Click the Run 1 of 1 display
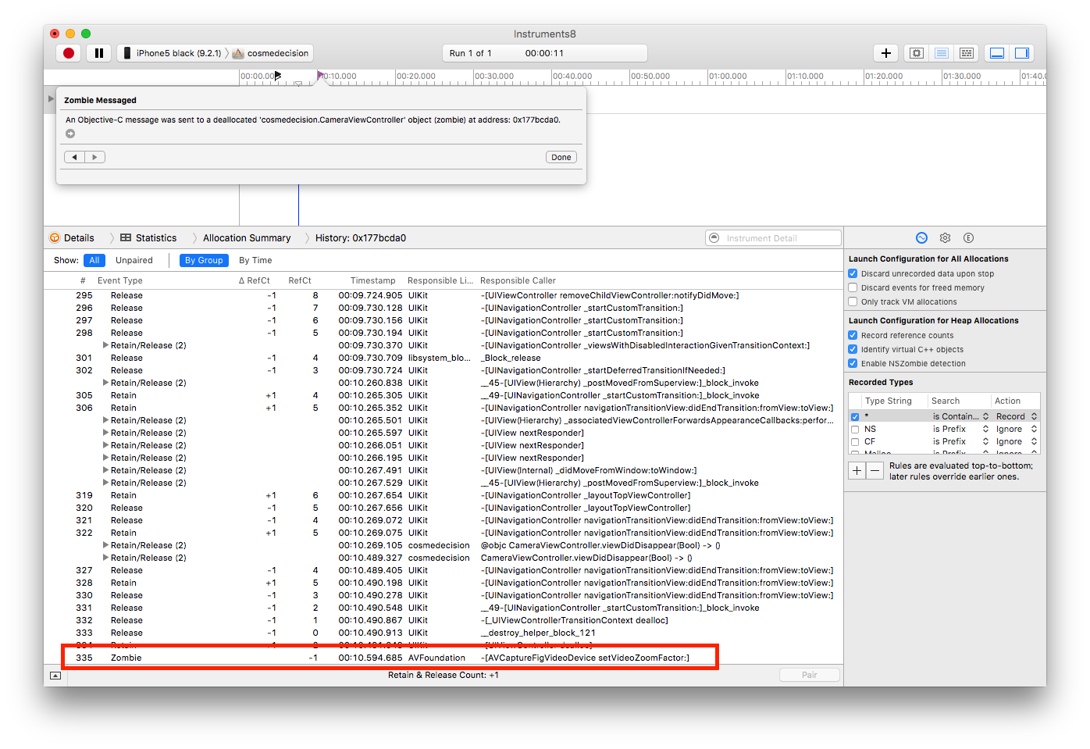1090x749 pixels. click(544, 53)
